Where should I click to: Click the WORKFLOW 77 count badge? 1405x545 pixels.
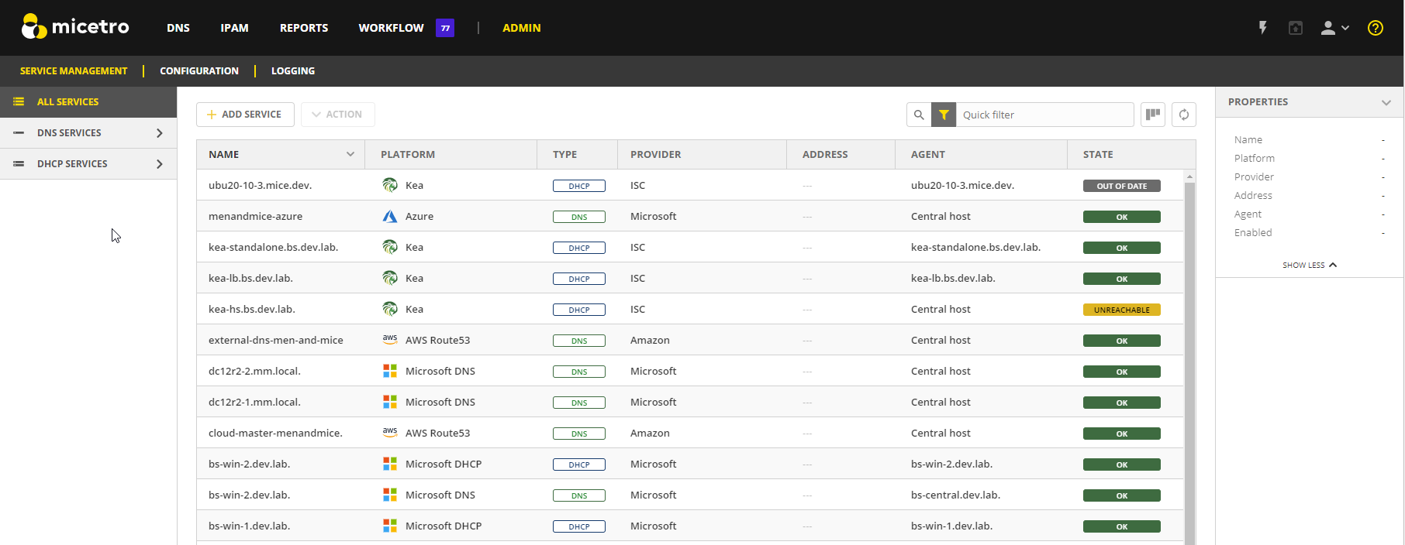[x=445, y=28]
